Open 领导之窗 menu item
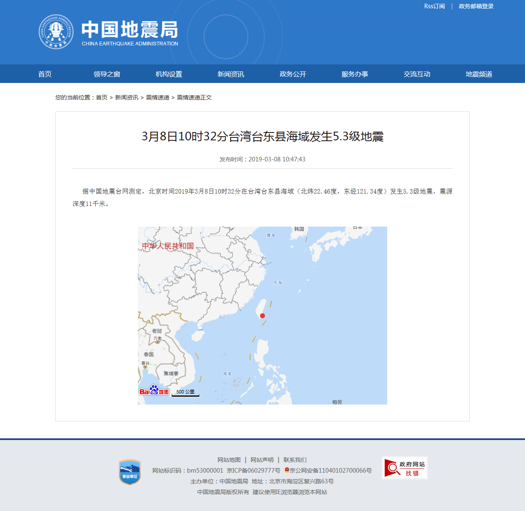 [x=107, y=74]
